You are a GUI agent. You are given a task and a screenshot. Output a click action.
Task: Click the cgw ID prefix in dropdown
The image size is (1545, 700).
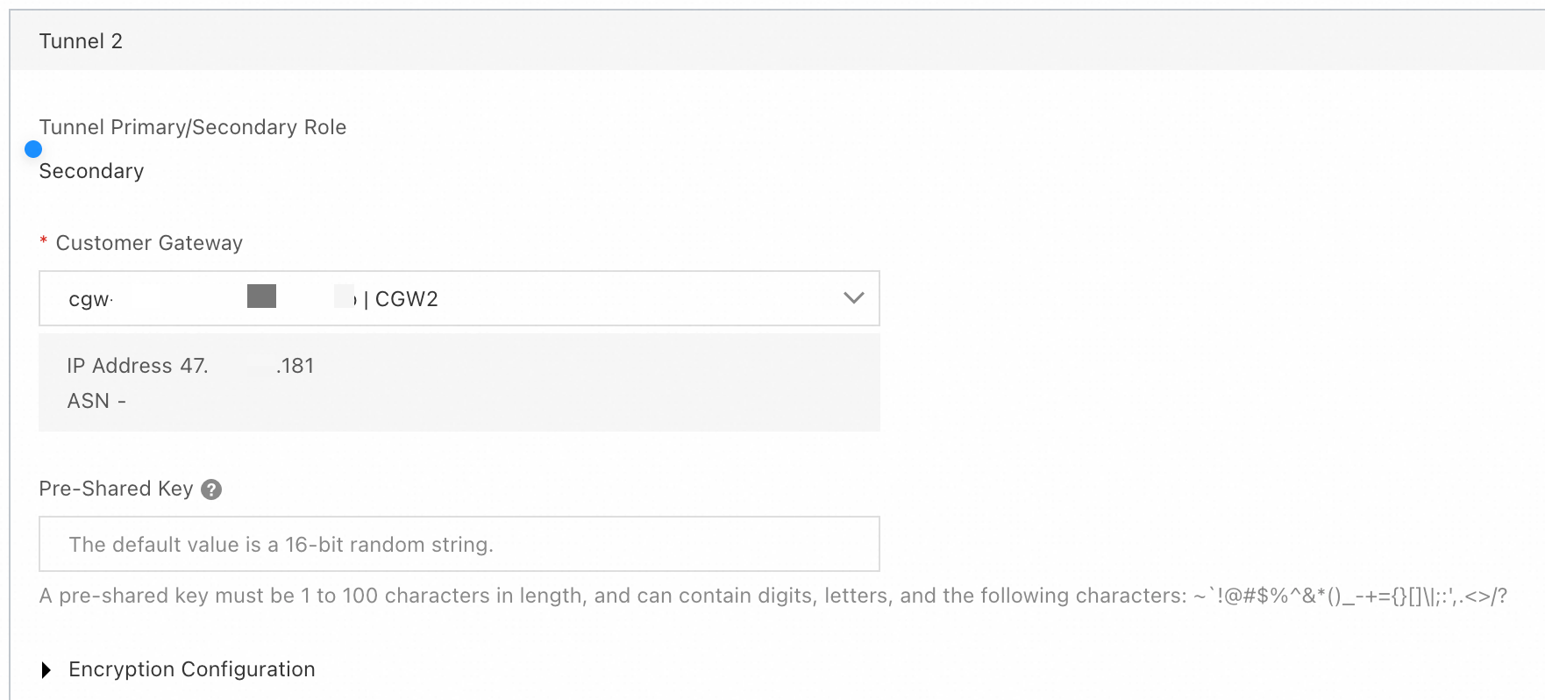pyautogui.click(x=89, y=299)
